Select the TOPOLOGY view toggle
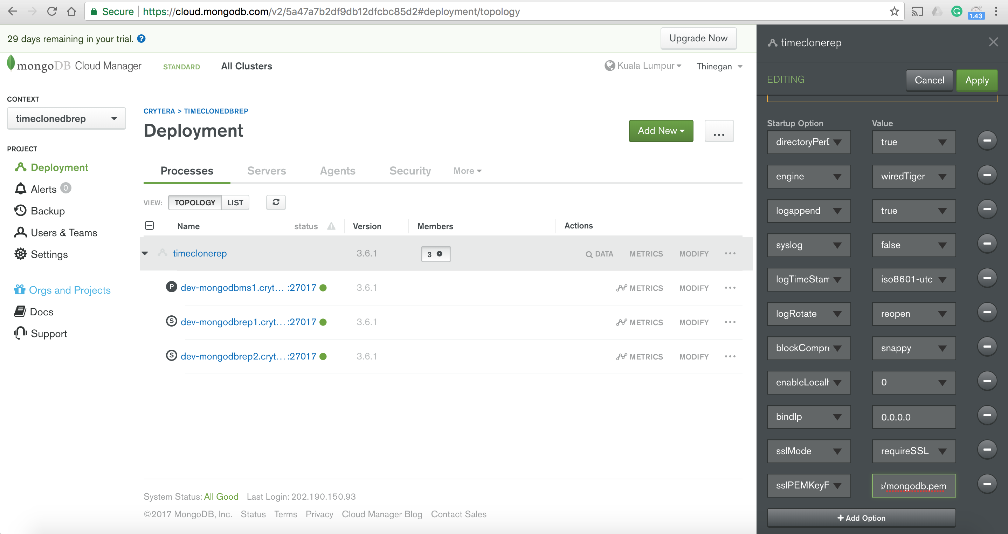Screen dimensions: 1008x534 point(195,203)
